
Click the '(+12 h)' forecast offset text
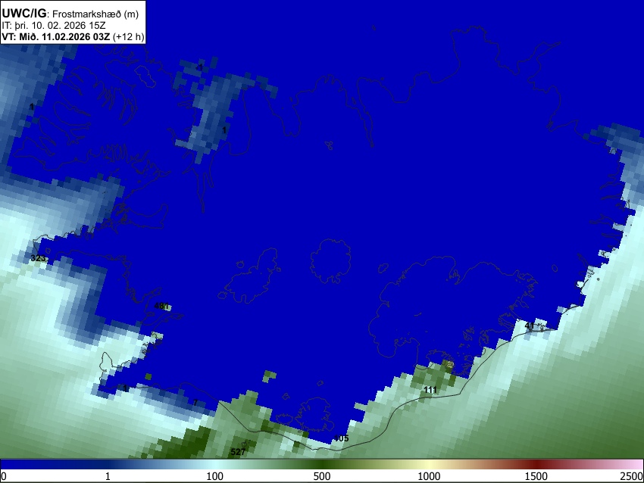pyautogui.click(x=129, y=36)
